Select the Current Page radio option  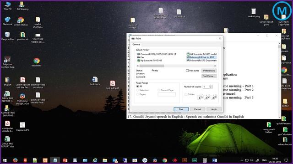pos(166,90)
